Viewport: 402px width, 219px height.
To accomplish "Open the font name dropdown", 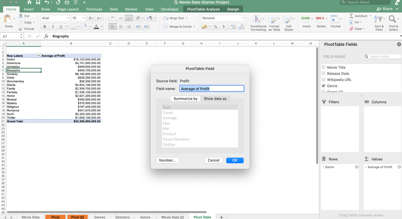I will [68, 18].
